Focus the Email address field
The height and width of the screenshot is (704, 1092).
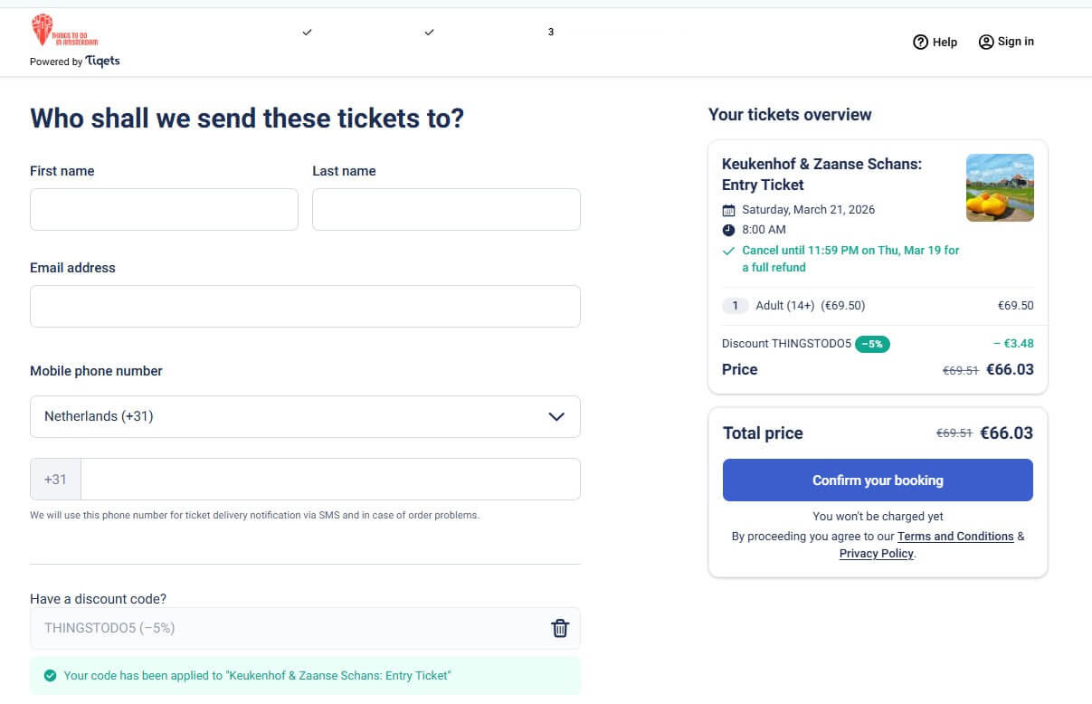point(305,307)
